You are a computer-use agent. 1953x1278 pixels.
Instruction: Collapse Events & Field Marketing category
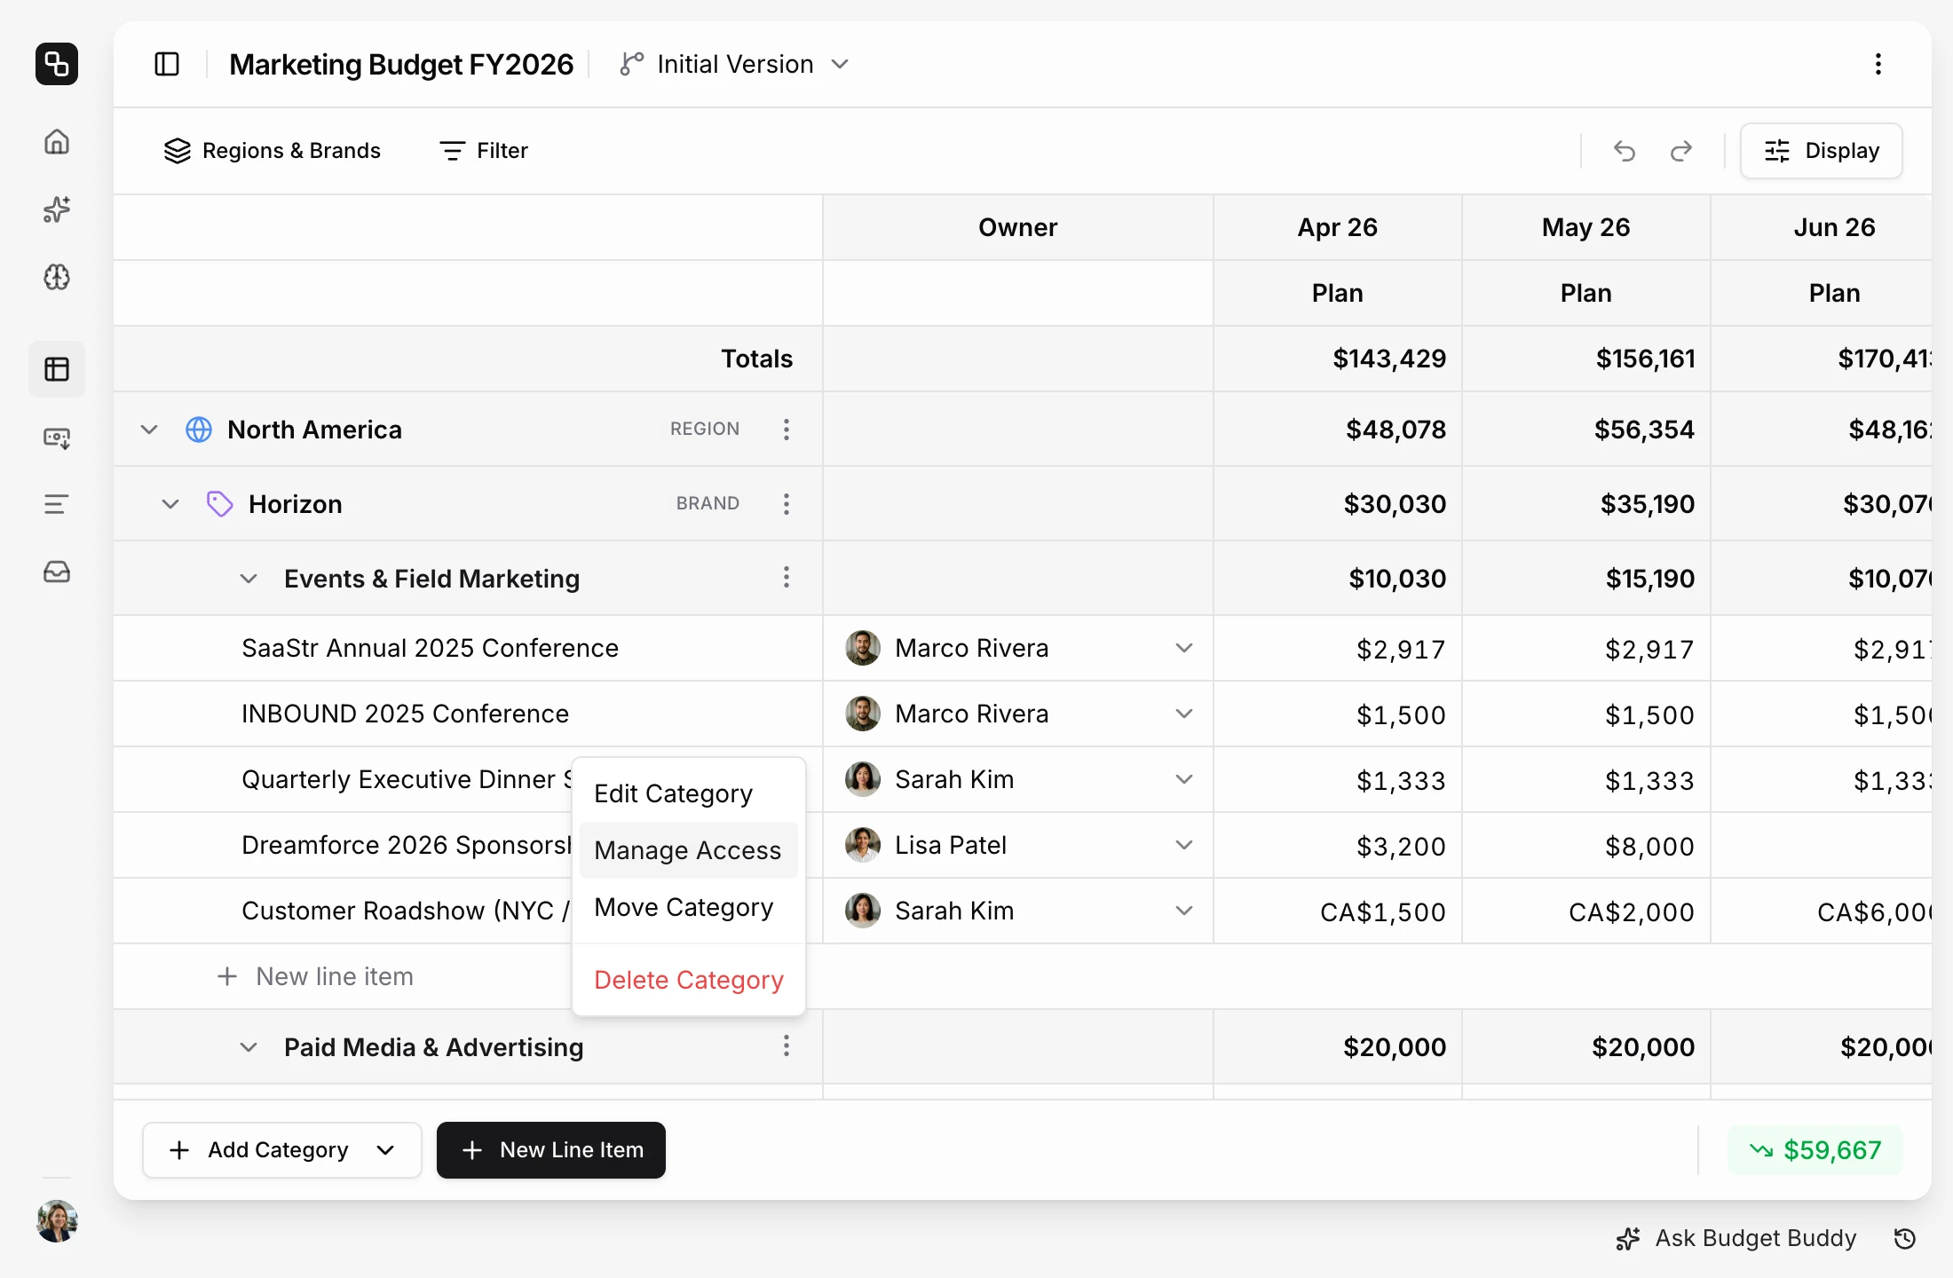coord(249,579)
